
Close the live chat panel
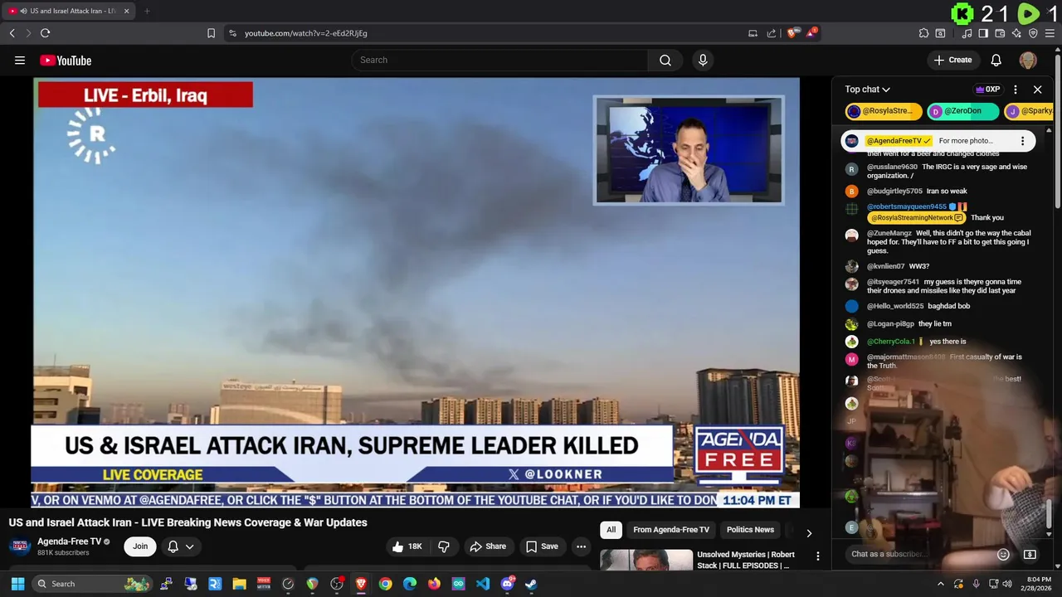[1037, 90]
